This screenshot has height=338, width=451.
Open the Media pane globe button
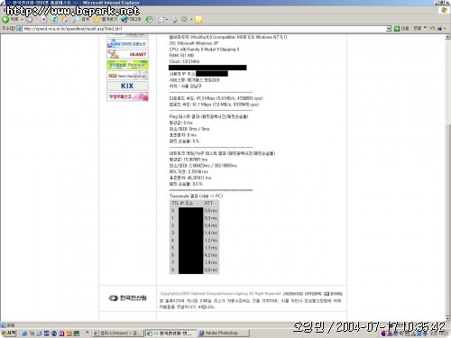tap(131, 20)
